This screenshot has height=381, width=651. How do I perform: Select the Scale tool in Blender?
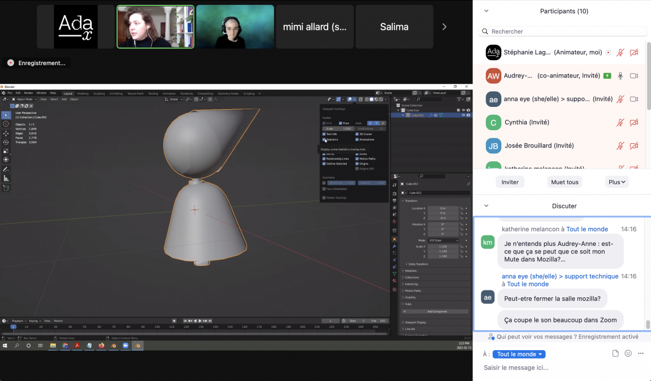tap(6, 150)
